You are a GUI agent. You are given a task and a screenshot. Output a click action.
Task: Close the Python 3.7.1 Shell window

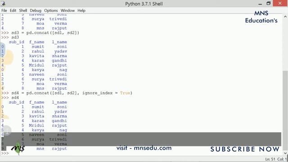click(x=280, y=3)
